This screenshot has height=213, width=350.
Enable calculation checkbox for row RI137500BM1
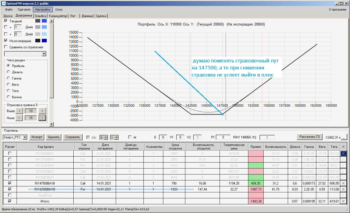[10, 159]
